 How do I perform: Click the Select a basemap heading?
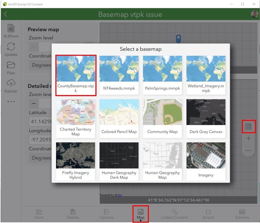141,49
